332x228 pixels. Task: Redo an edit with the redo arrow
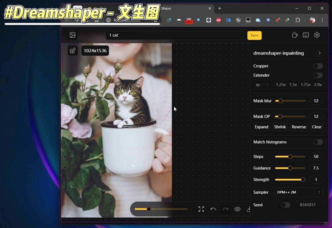[x=225, y=209]
